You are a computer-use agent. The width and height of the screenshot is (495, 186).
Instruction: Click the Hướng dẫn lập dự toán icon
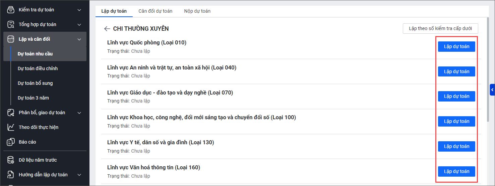(x=11, y=175)
